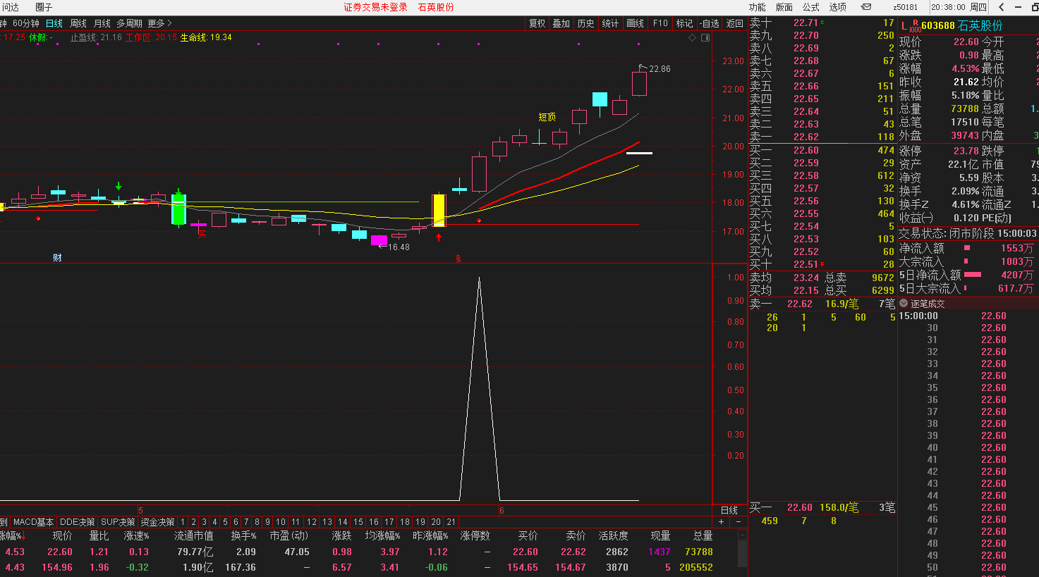Click the 买一 price 22.60 in the order book
The image size is (1039, 577).
tap(806, 150)
